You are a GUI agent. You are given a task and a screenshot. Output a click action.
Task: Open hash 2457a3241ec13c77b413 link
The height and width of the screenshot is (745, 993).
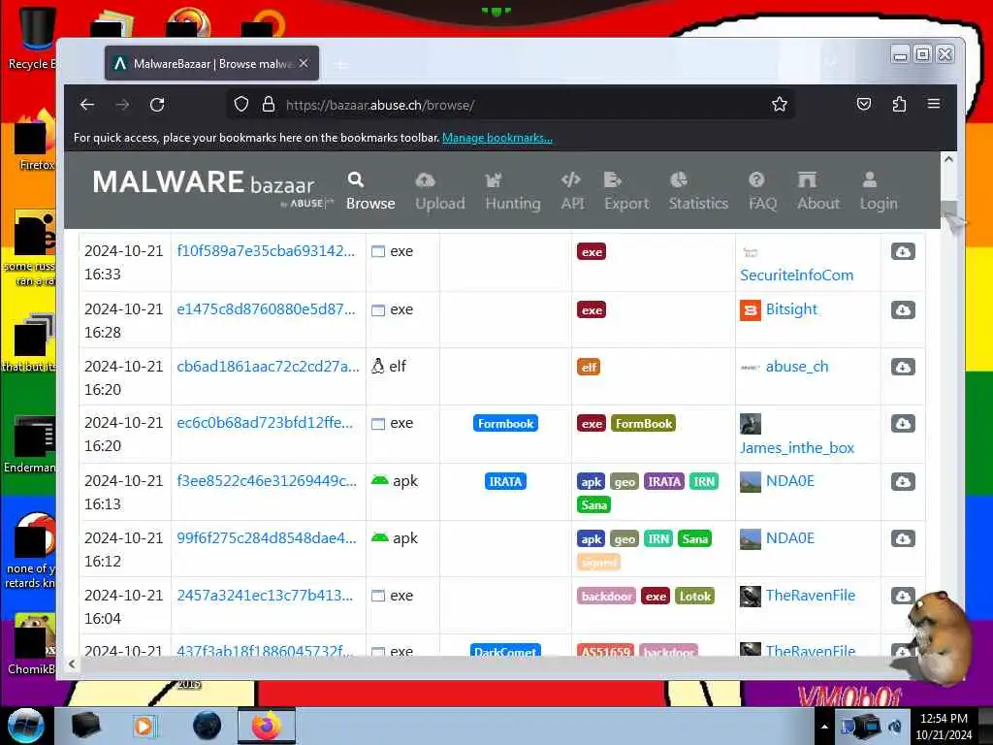[265, 596]
